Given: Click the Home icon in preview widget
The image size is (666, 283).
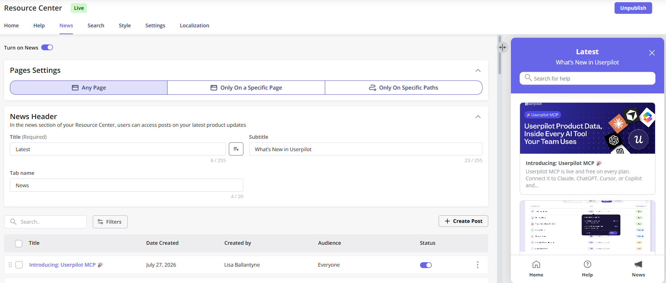Looking at the screenshot, I should [x=536, y=264].
